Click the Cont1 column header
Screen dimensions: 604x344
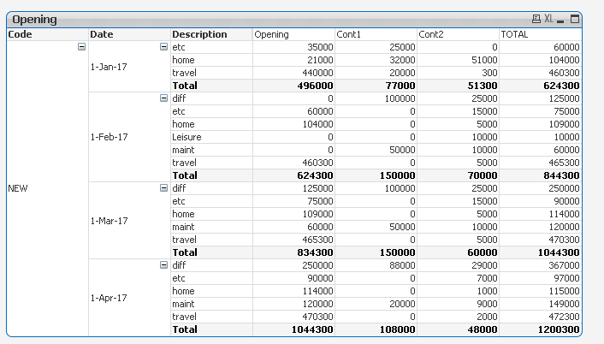[x=376, y=34]
